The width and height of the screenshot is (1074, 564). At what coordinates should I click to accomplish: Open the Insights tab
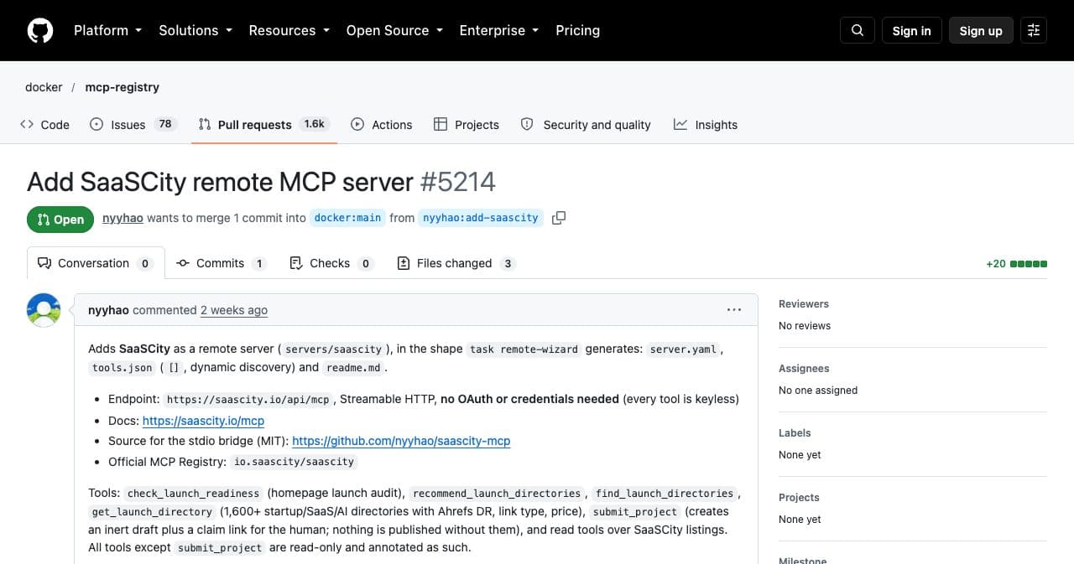[706, 125]
